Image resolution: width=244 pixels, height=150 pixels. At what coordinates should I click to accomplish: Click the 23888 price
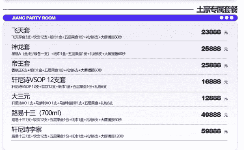click(x=211, y=32)
